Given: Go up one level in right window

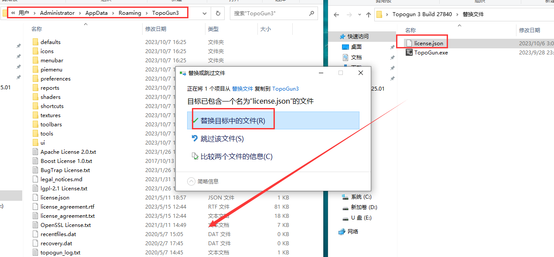Looking at the screenshot, I should 369,14.
